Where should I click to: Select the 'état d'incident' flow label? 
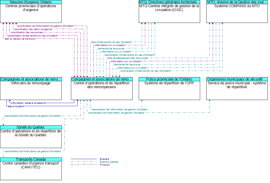point(15,106)
